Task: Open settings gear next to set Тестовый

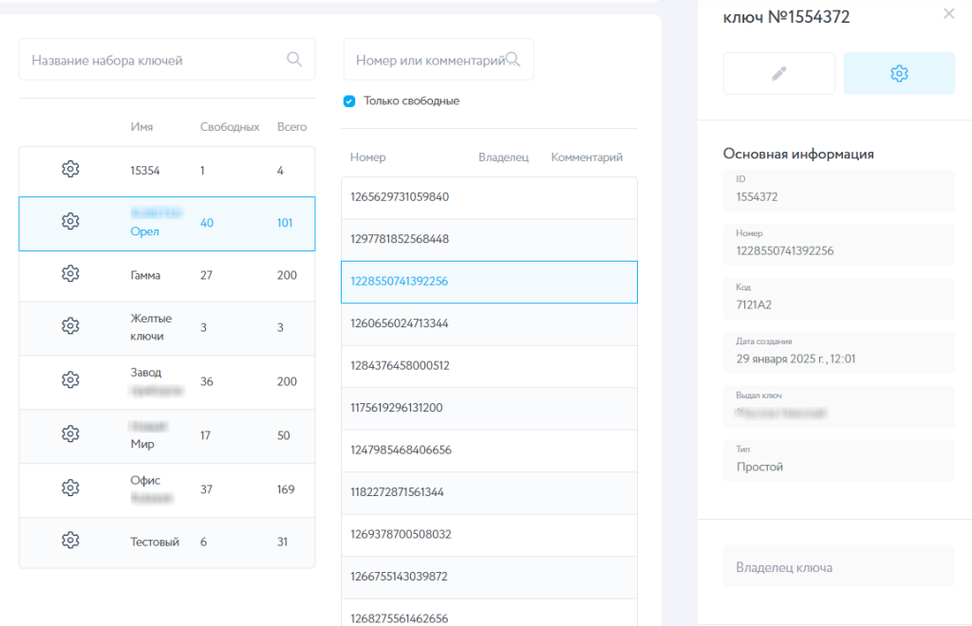Action: pyautogui.click(x=69, y=542)
